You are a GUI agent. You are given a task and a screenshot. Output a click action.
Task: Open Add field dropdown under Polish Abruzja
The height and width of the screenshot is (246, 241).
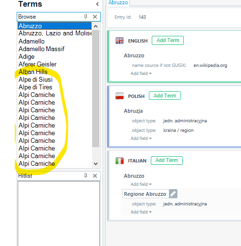141,139
